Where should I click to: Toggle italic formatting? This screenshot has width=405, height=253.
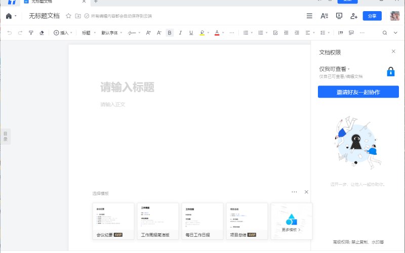coord(180,33)
